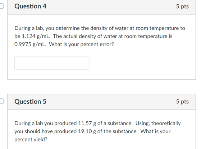Click the words 'percent error?' in Question 4
This screenshot has width=206, height=149.
tap(97, 45)
